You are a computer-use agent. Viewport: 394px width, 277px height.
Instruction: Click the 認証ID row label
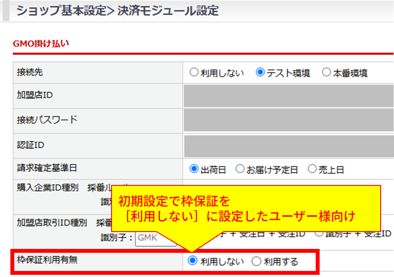click(30, 145)
